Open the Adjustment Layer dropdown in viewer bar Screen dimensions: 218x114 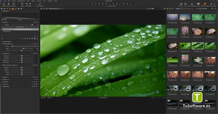click(54, 9)
